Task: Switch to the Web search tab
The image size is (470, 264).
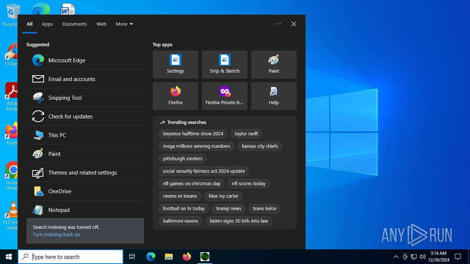Action: 101,24
